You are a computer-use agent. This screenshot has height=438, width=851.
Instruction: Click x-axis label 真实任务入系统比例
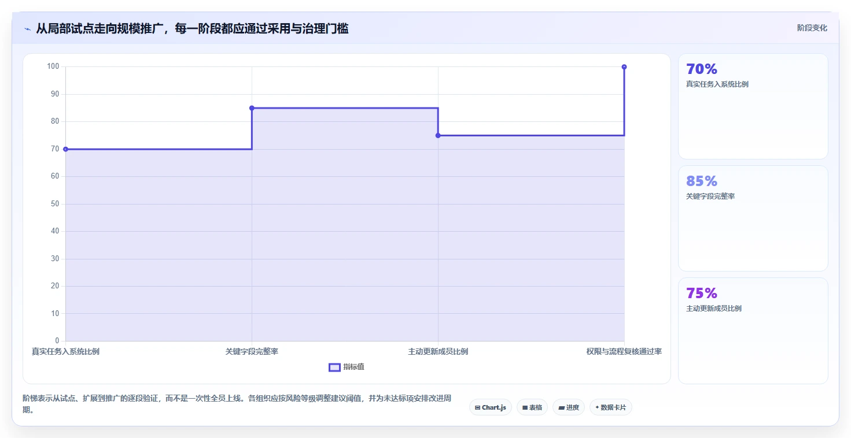click(x=65, y=351)
